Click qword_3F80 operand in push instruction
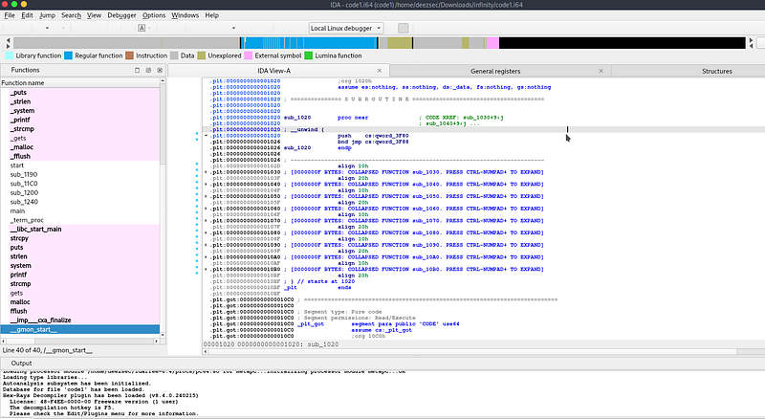Image resolution: width=765 pixels, height=419 pixels. [x=391, y=136]
